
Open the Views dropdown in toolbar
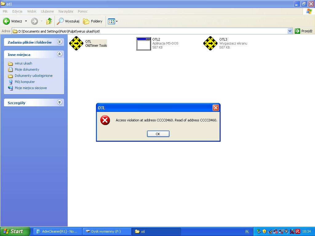113,21
